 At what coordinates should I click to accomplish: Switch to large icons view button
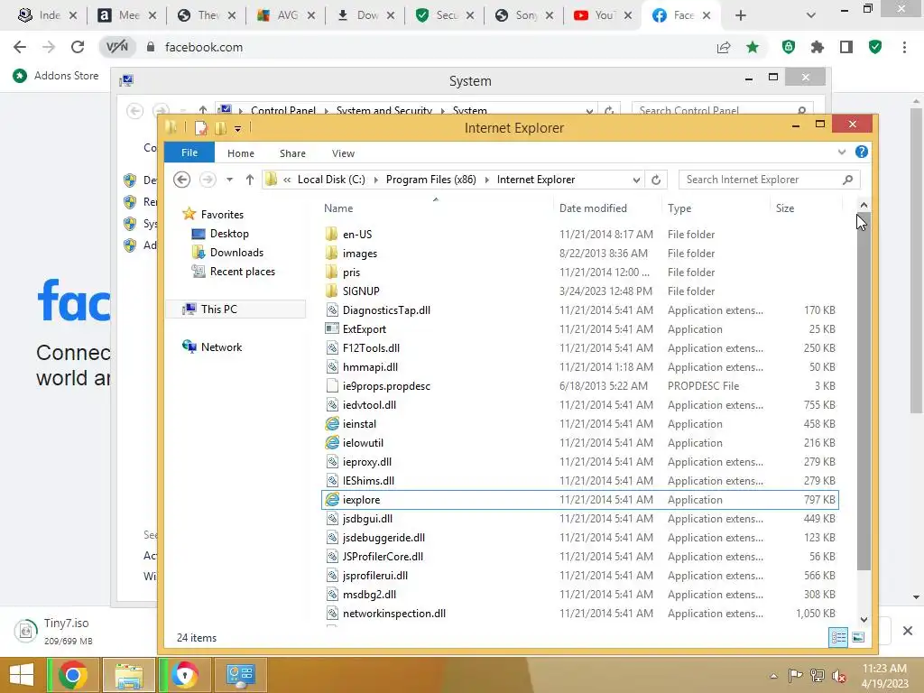pos(858,637)
